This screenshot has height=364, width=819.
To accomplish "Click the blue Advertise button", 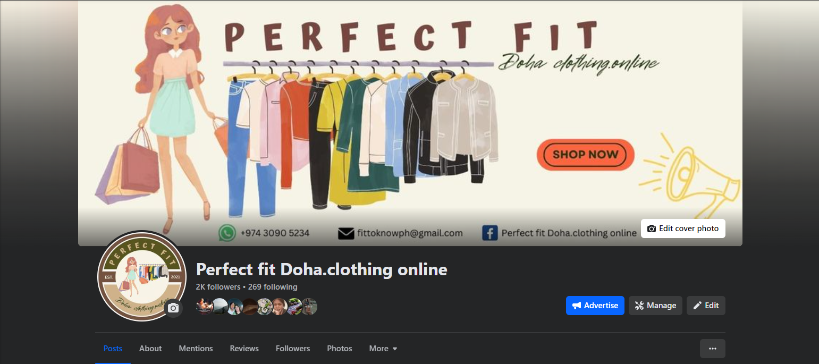I will coord(595,306).
